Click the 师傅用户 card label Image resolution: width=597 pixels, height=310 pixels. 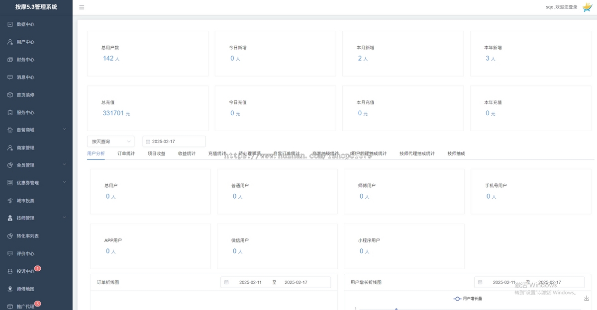[367, 185]
